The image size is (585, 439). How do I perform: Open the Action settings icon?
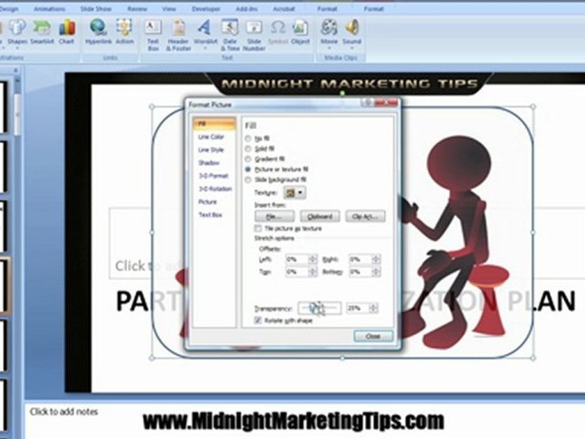(x=124, y=32)
